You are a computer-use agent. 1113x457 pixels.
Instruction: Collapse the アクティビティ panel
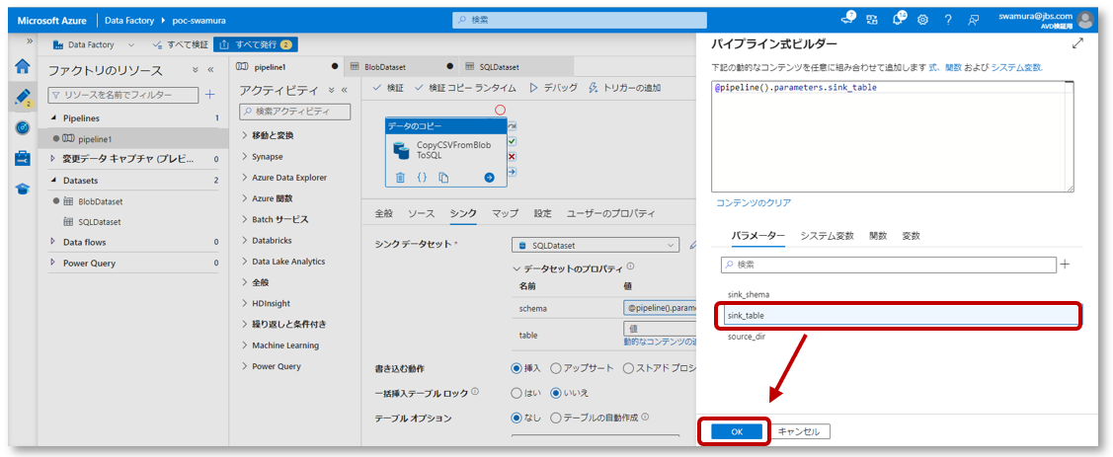[x=345, y=90]
